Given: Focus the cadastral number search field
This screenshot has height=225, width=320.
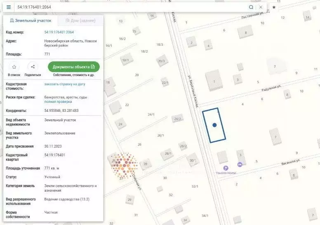Looking at the screenshot, I should 131,7.
